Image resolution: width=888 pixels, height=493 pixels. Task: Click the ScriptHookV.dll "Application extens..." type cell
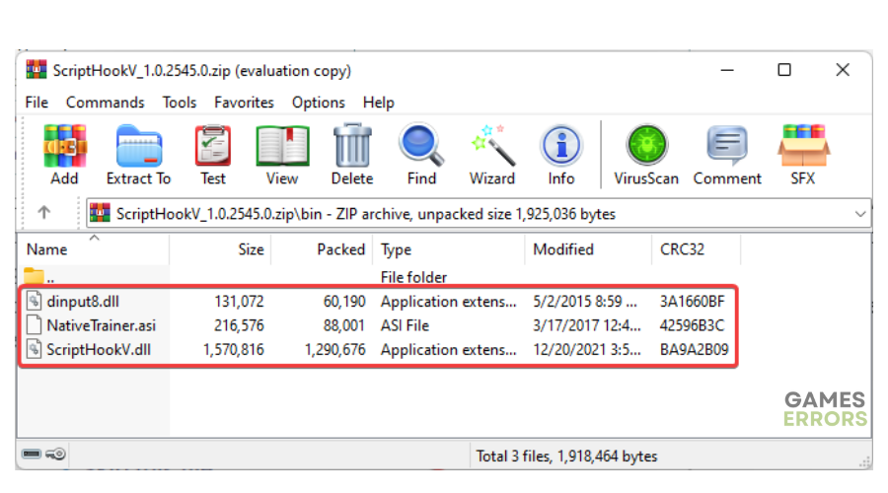[449, 349]
